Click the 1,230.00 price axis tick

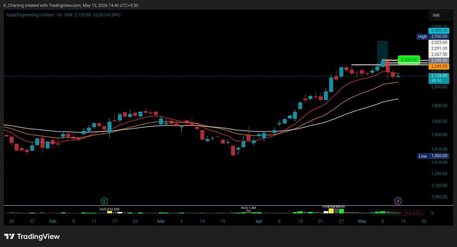tap(439, 174)
